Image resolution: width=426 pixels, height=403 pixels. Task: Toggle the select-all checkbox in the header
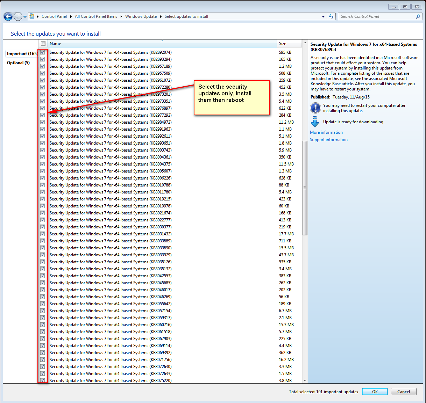[x=43, y=44]
